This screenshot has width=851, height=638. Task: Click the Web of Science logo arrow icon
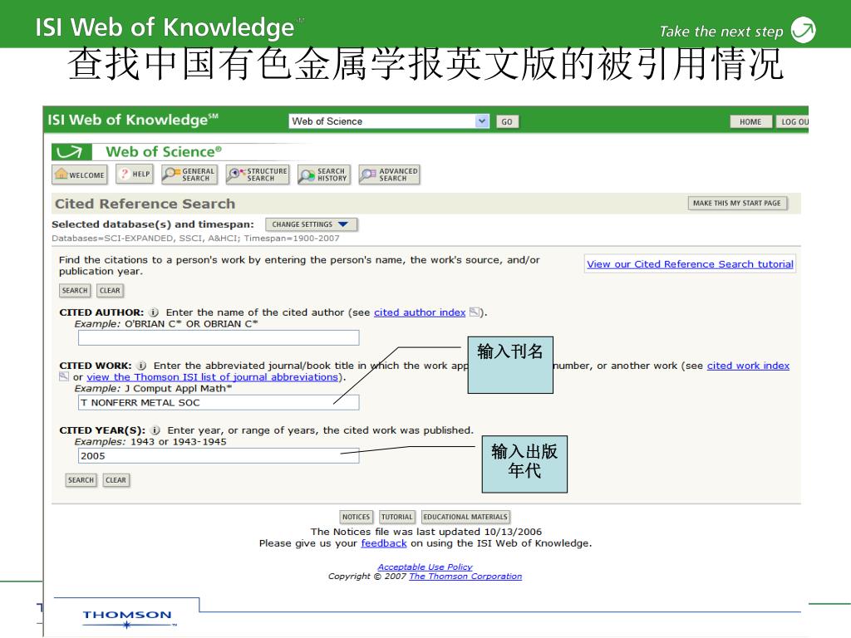pos(71,152)
